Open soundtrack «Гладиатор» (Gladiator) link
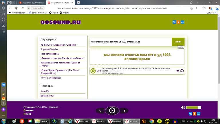Image resolution: width=220 pixels, height=124 pixels. 58,45
